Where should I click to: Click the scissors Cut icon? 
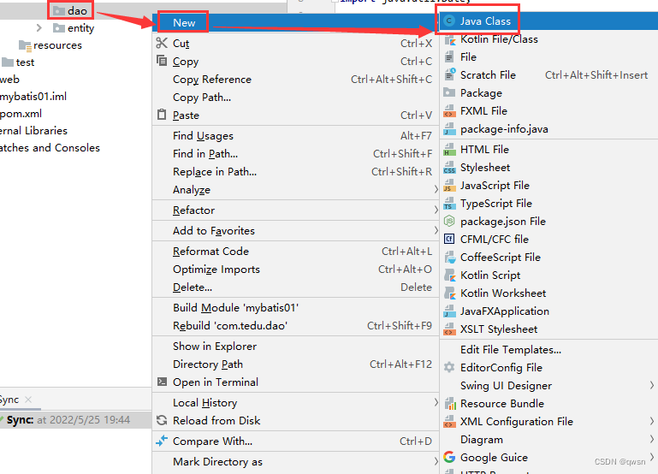pyautogui.click(x=162, y=43)
